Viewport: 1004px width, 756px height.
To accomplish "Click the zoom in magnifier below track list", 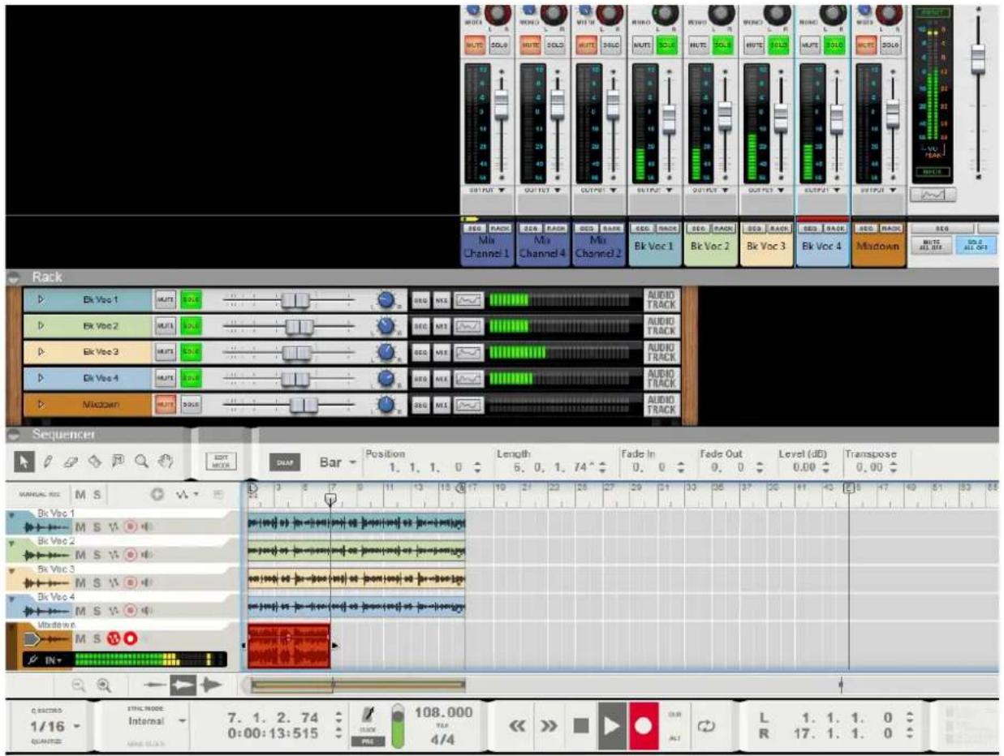I will (x=104, y=685).
